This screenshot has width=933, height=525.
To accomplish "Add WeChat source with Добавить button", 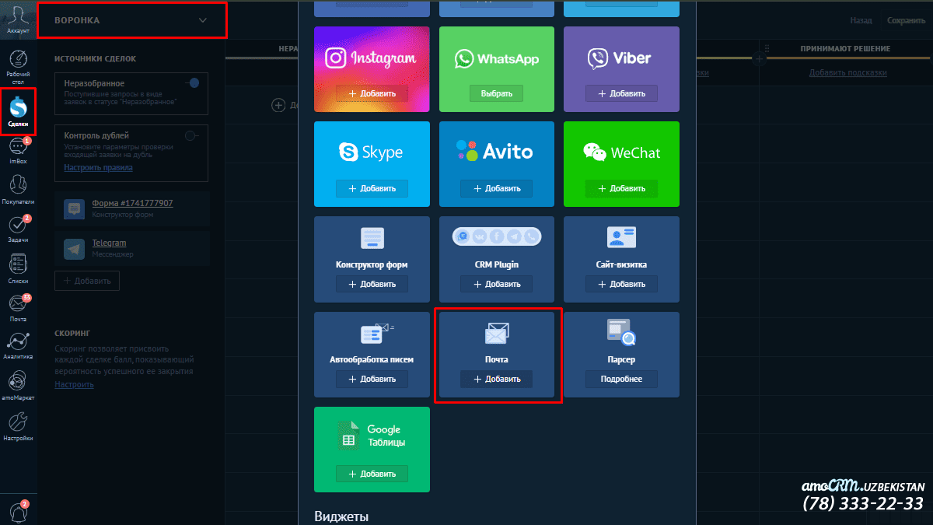I will pos(621,188).
